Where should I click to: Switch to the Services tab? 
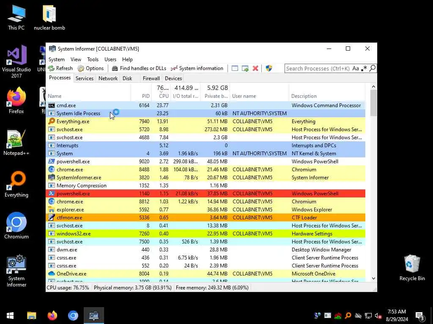point(85,78)
